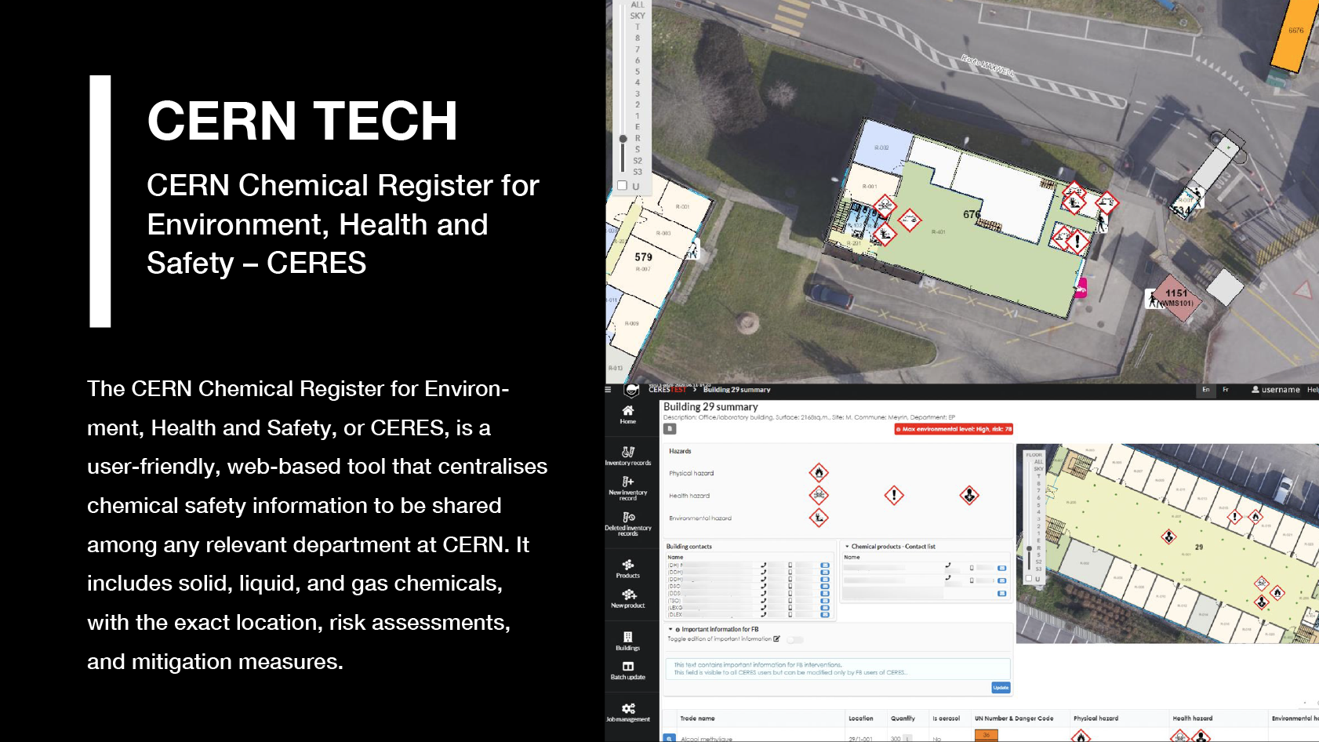Email the third Chemical products contact row
This screenshot has width=1319, height=742.
click(1001, 594)
